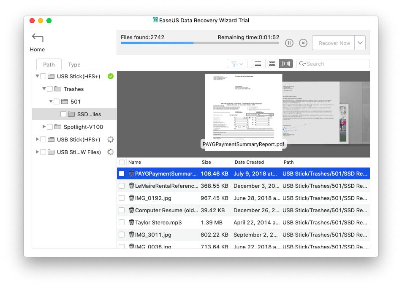Click the trash icon next to Computer Resume
The height and width of the screenshot is (288, 402).
tap(131, 210)
